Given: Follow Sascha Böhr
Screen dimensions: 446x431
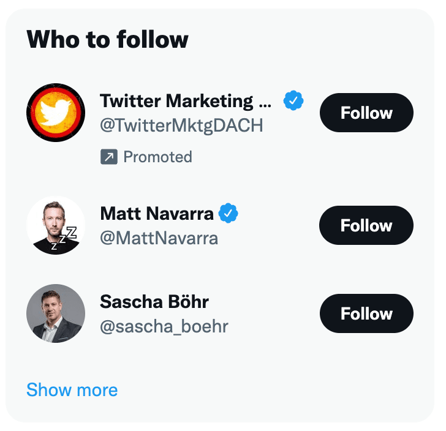Looking at the screenshot, I should (366, 313).
